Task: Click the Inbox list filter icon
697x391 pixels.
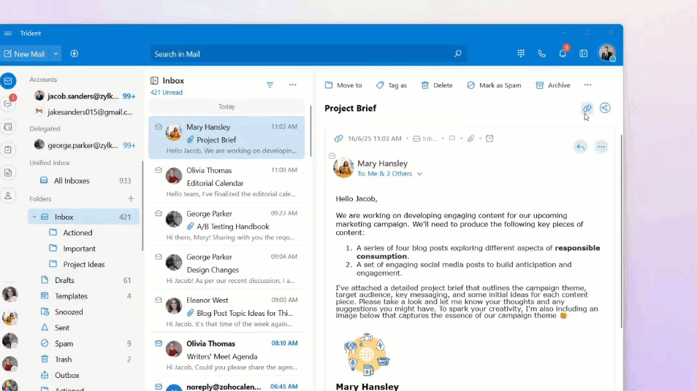Action: tap(270, 85)
